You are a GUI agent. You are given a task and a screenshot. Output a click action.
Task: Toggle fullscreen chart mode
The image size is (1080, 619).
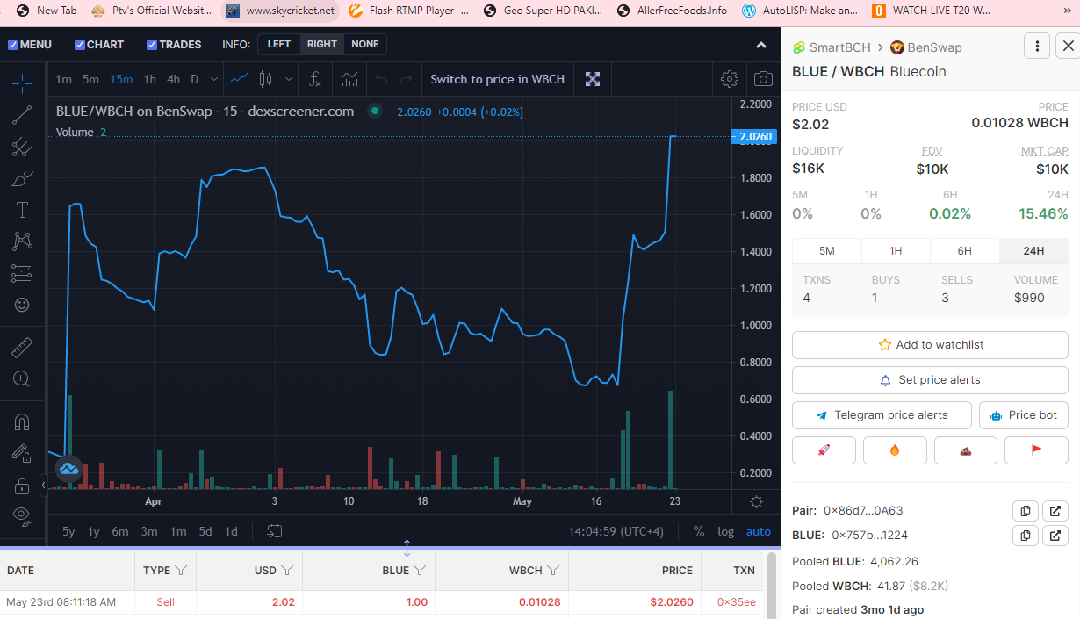tap(593, 79)
